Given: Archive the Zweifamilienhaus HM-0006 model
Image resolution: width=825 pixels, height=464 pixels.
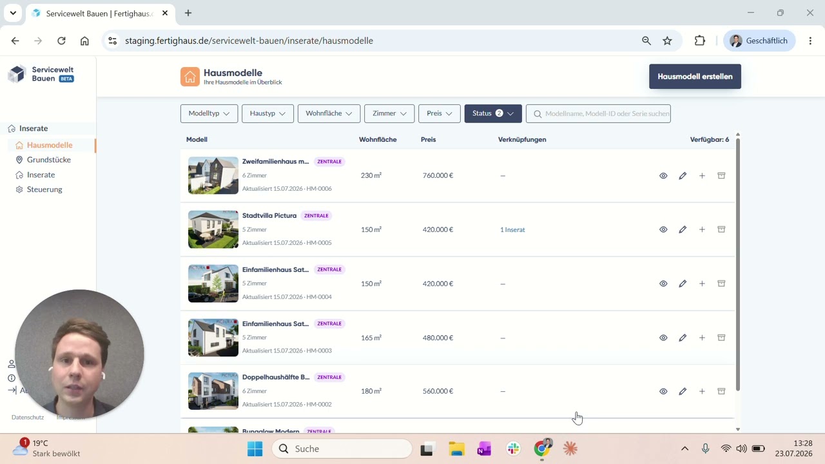Looking at the screenshot, I should (721, 175).
